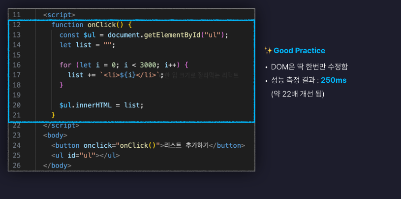Click the document.getElementById("ul") call
401x199 pixels.
tap(166, 35)
